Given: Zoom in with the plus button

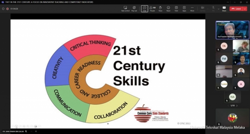Looking at the screenshot, I should tap(36, 131).
